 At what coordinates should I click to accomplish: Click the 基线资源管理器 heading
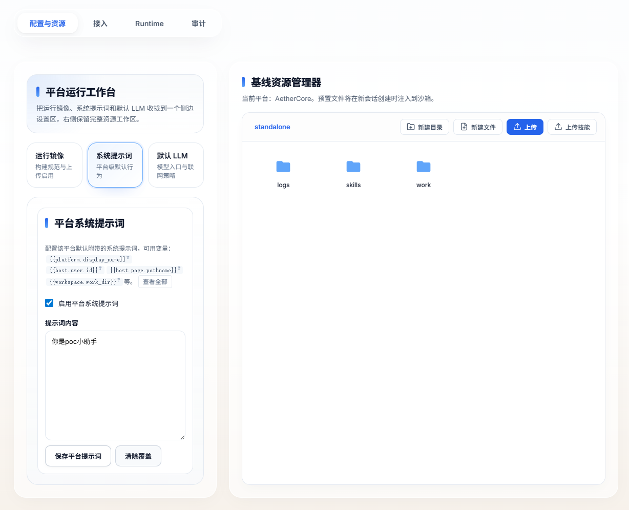(286, 83)
